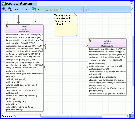
Task: Select 'employees : oracle.Employees' in Employees entity
Action: (24, 48)
